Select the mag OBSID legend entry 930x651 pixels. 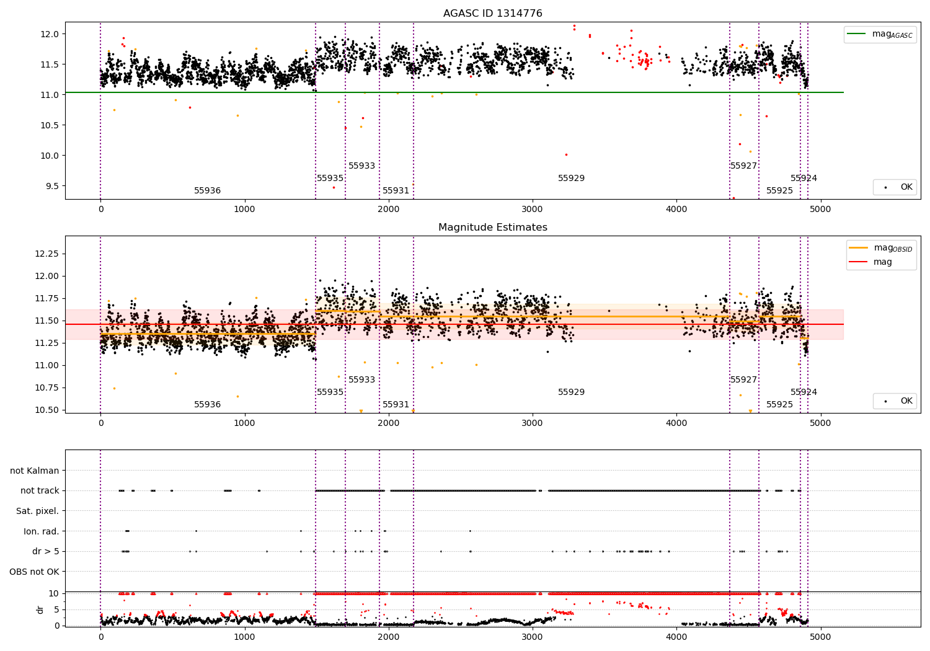pyautogui.click(x=881, y=248)
